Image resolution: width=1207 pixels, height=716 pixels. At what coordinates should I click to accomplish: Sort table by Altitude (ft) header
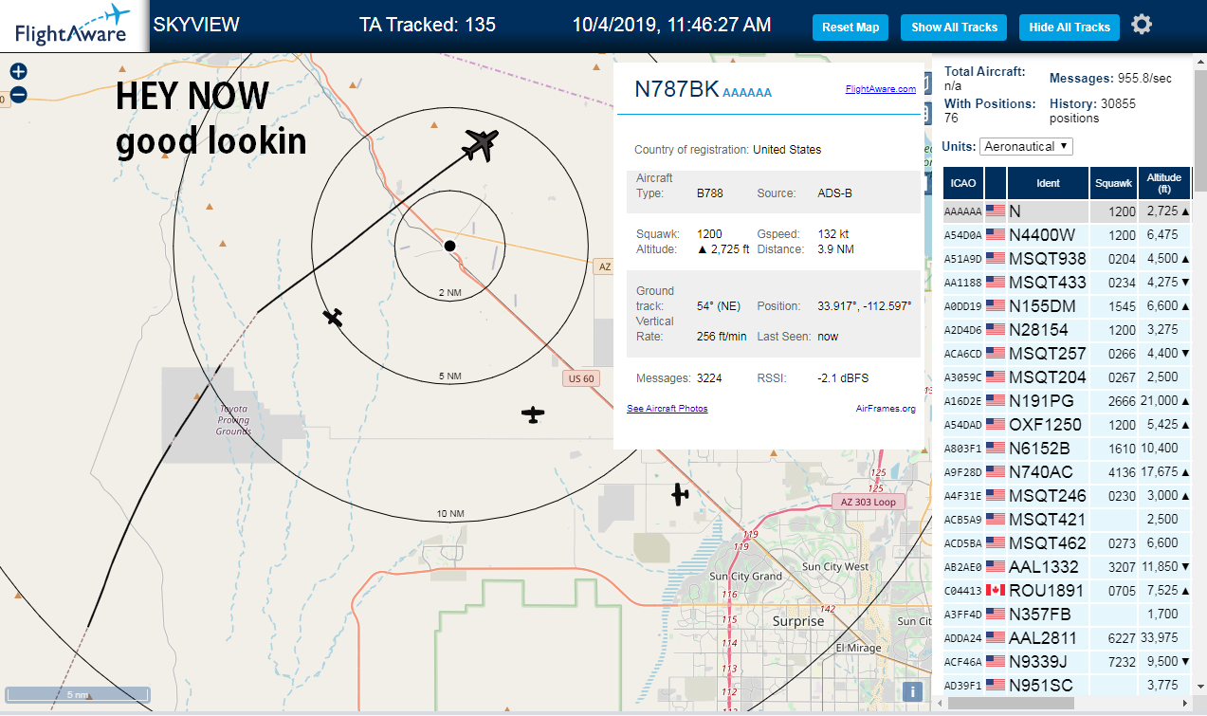[x=1163, y=183]
